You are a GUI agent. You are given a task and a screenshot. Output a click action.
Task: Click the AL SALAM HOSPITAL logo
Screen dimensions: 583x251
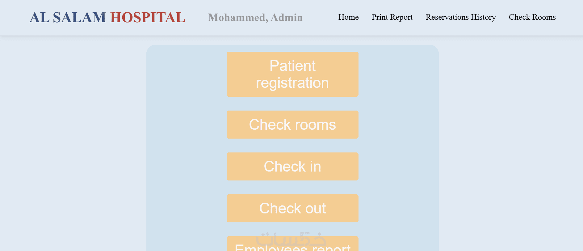107,18
